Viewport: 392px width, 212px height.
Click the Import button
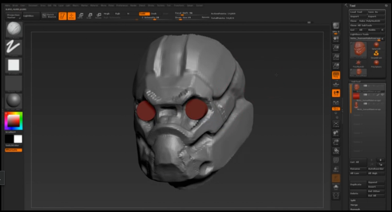click(x=358, y=16)
